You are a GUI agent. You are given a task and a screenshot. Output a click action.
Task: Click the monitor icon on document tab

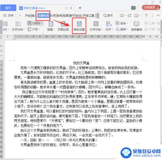(66, 8)
